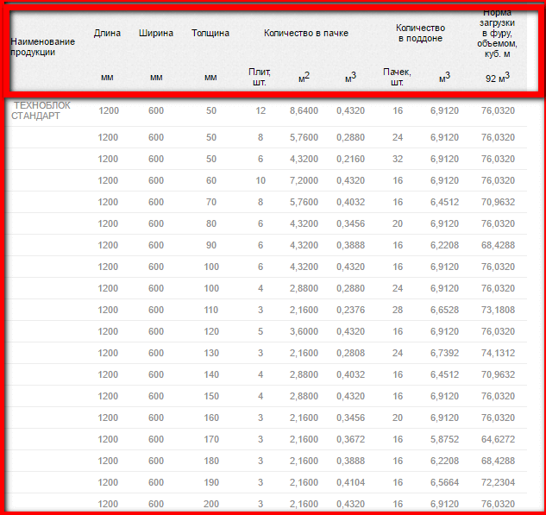The width and height of the screenshot is (546, 515).
Task: Select the 92 м3 subheader
Action: pyautogui.click(x=498, y=78)
